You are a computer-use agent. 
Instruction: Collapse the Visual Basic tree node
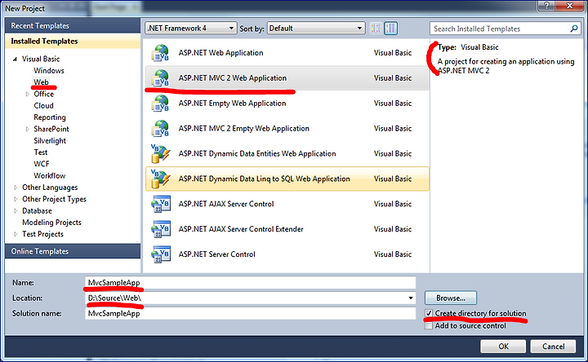click(15, 60)
